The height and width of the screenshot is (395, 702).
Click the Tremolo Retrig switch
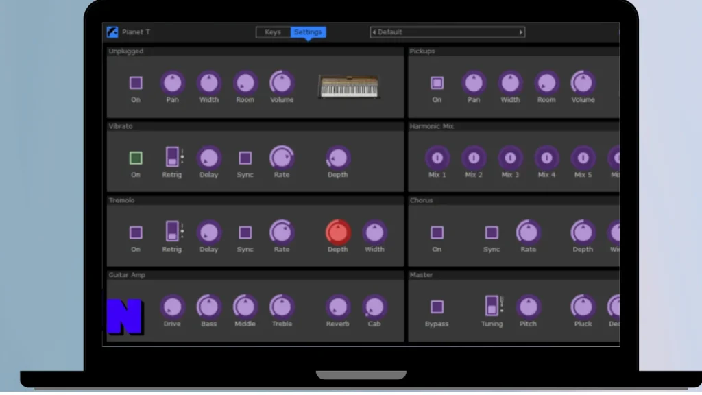tap(172, 231)
